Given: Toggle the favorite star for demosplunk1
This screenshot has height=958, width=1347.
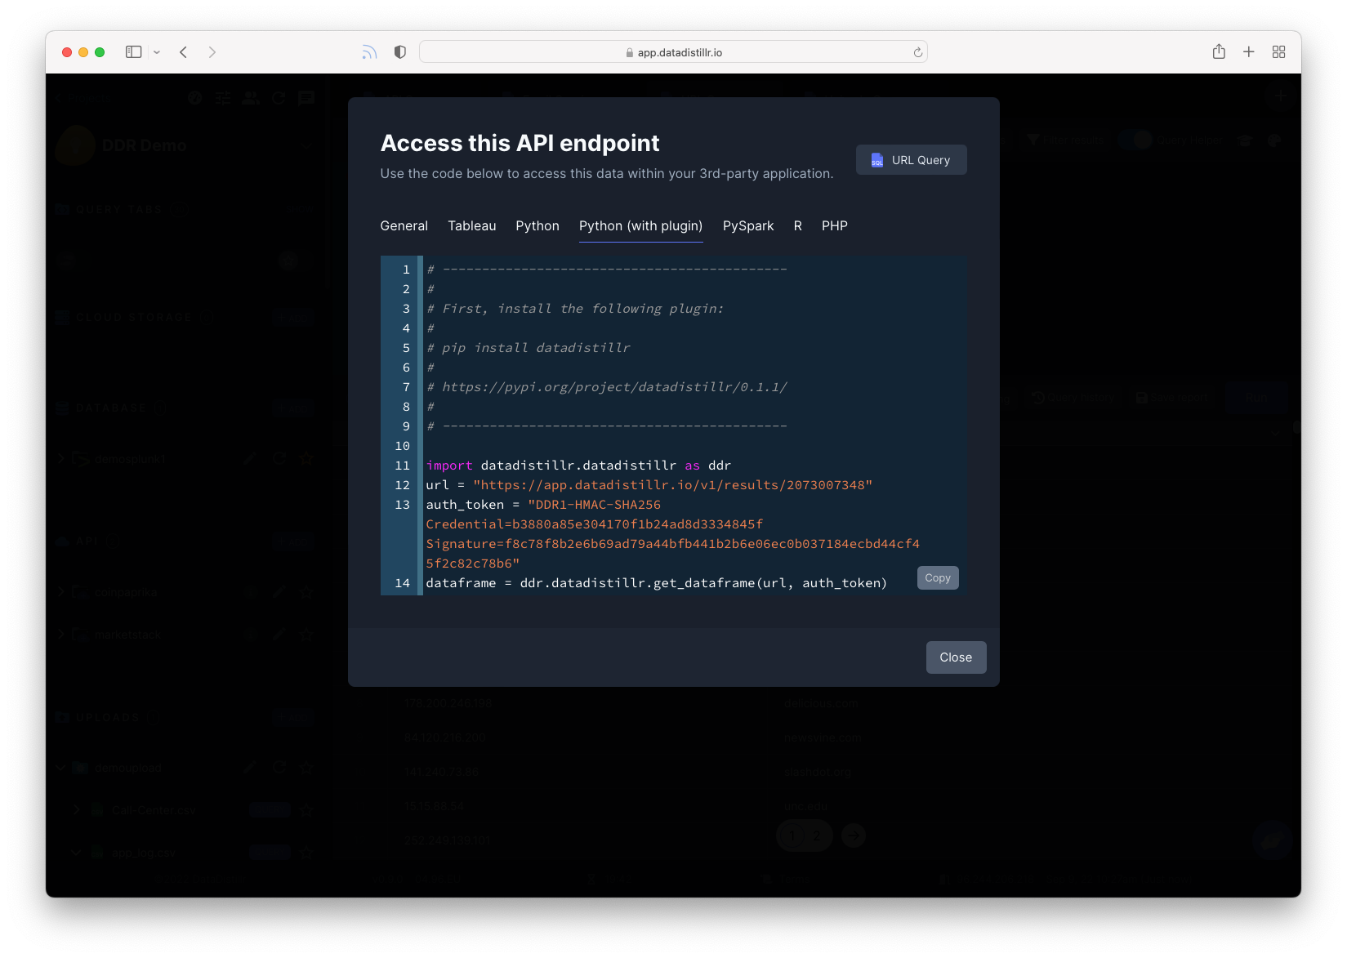Looking at the screenshot, I should click(x=306, y=459).
